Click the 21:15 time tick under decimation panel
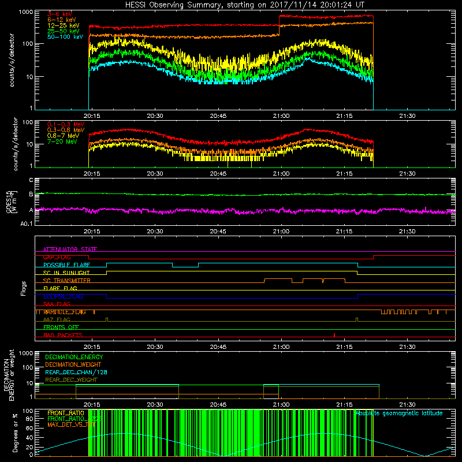Viewport: 462px width, 462px height. (344, 405)
